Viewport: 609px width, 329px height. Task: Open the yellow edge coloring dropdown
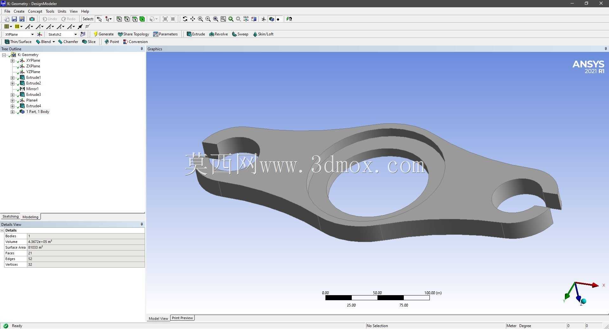[21, 27]
